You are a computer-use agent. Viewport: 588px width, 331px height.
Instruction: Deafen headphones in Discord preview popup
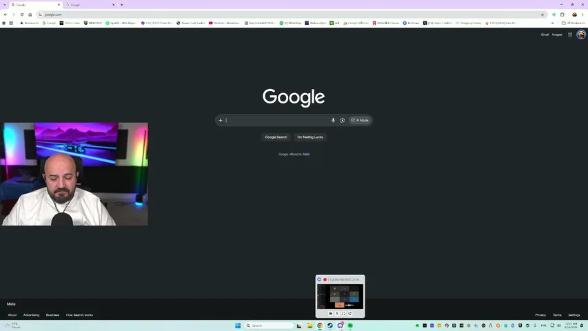tap(343, 313)
